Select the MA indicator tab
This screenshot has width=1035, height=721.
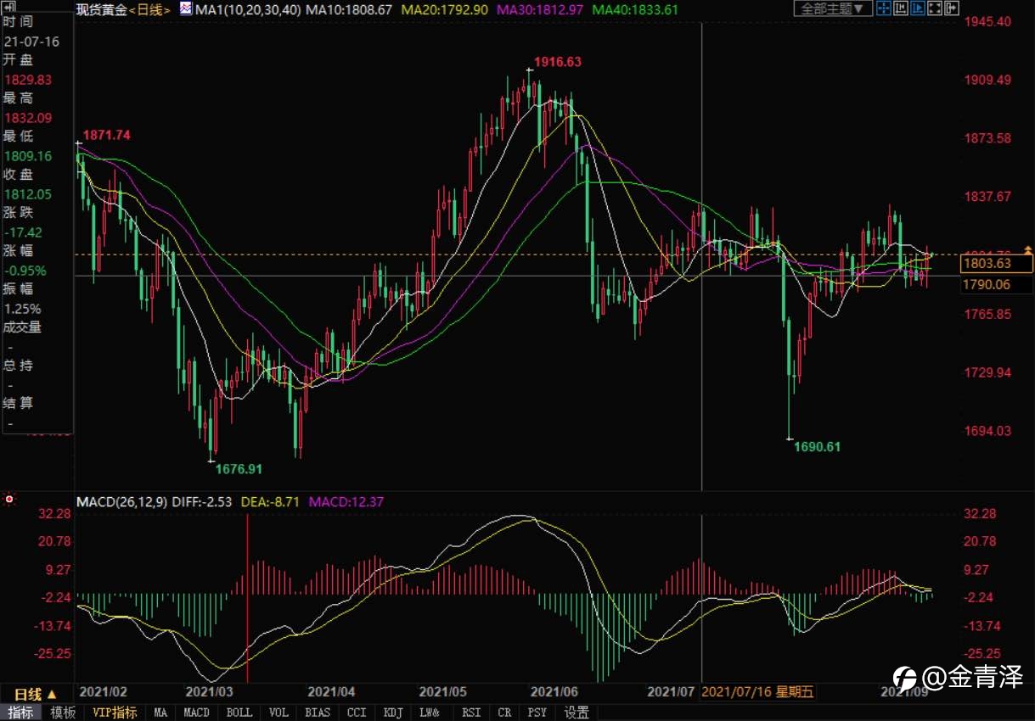tap(160, 713)
